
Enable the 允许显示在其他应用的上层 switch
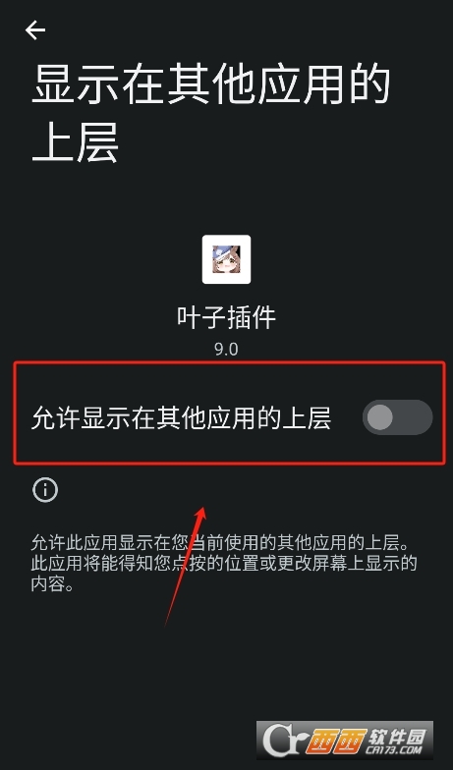[x=397, y=417]
